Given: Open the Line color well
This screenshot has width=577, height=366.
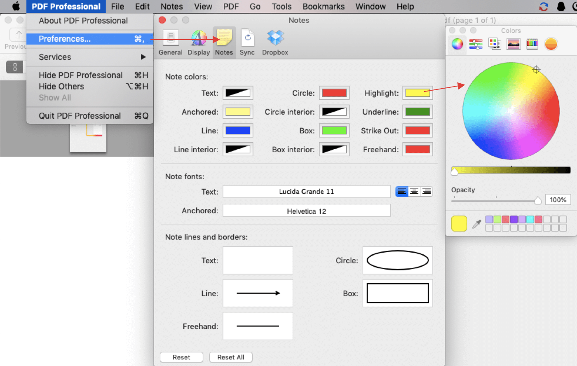Looking at the screenshot, I should pos(238,131).
